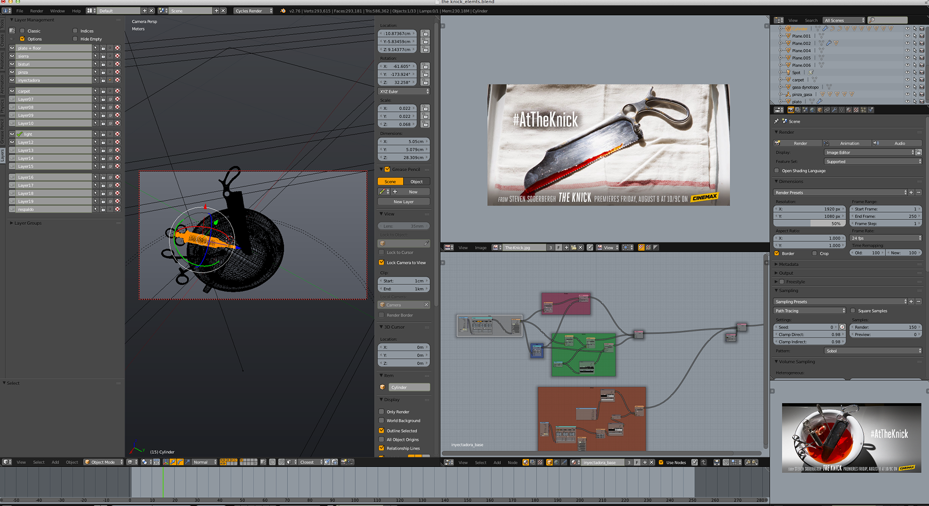
Task: Open the Cycles Render engine dropdown
Action: [x=254, y=11]
